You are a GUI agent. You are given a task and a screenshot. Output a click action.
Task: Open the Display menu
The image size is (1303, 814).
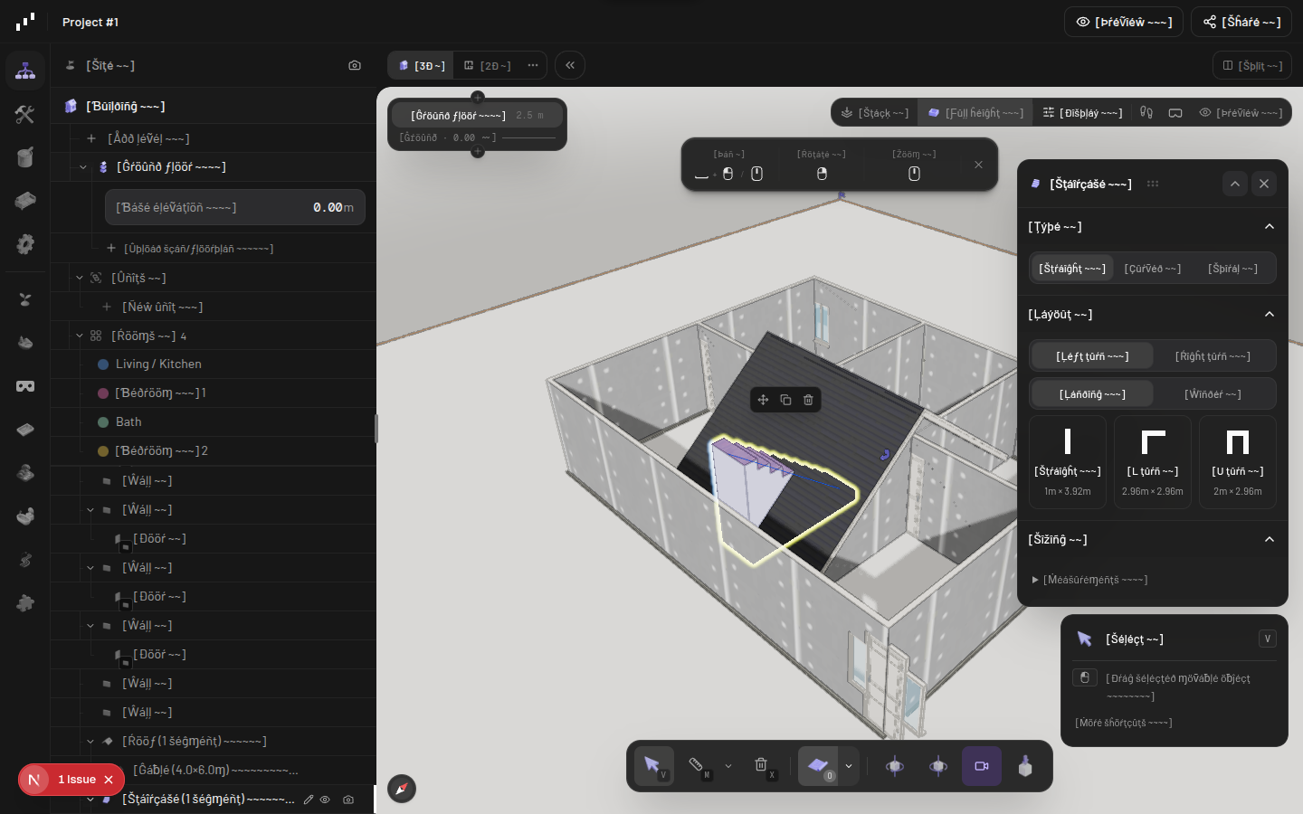pos(1082,113)
